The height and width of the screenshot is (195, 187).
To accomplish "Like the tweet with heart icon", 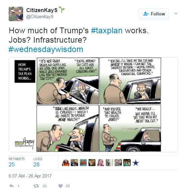I will 60,186.
